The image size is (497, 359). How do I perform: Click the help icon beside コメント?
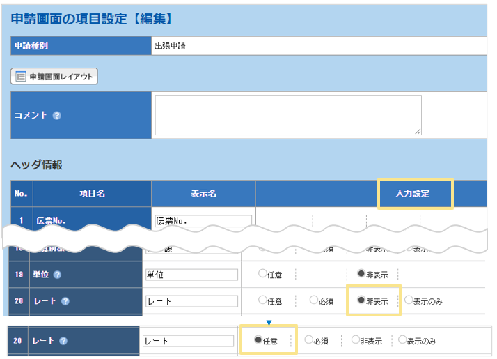point(57,115)
